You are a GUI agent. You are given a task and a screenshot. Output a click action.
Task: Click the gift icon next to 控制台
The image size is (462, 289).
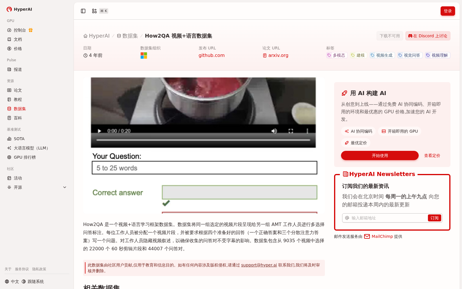point(31,30)
